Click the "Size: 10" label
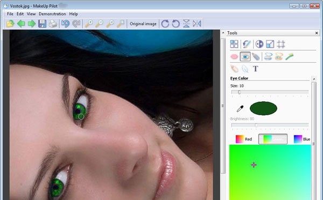 pos(237,86)
